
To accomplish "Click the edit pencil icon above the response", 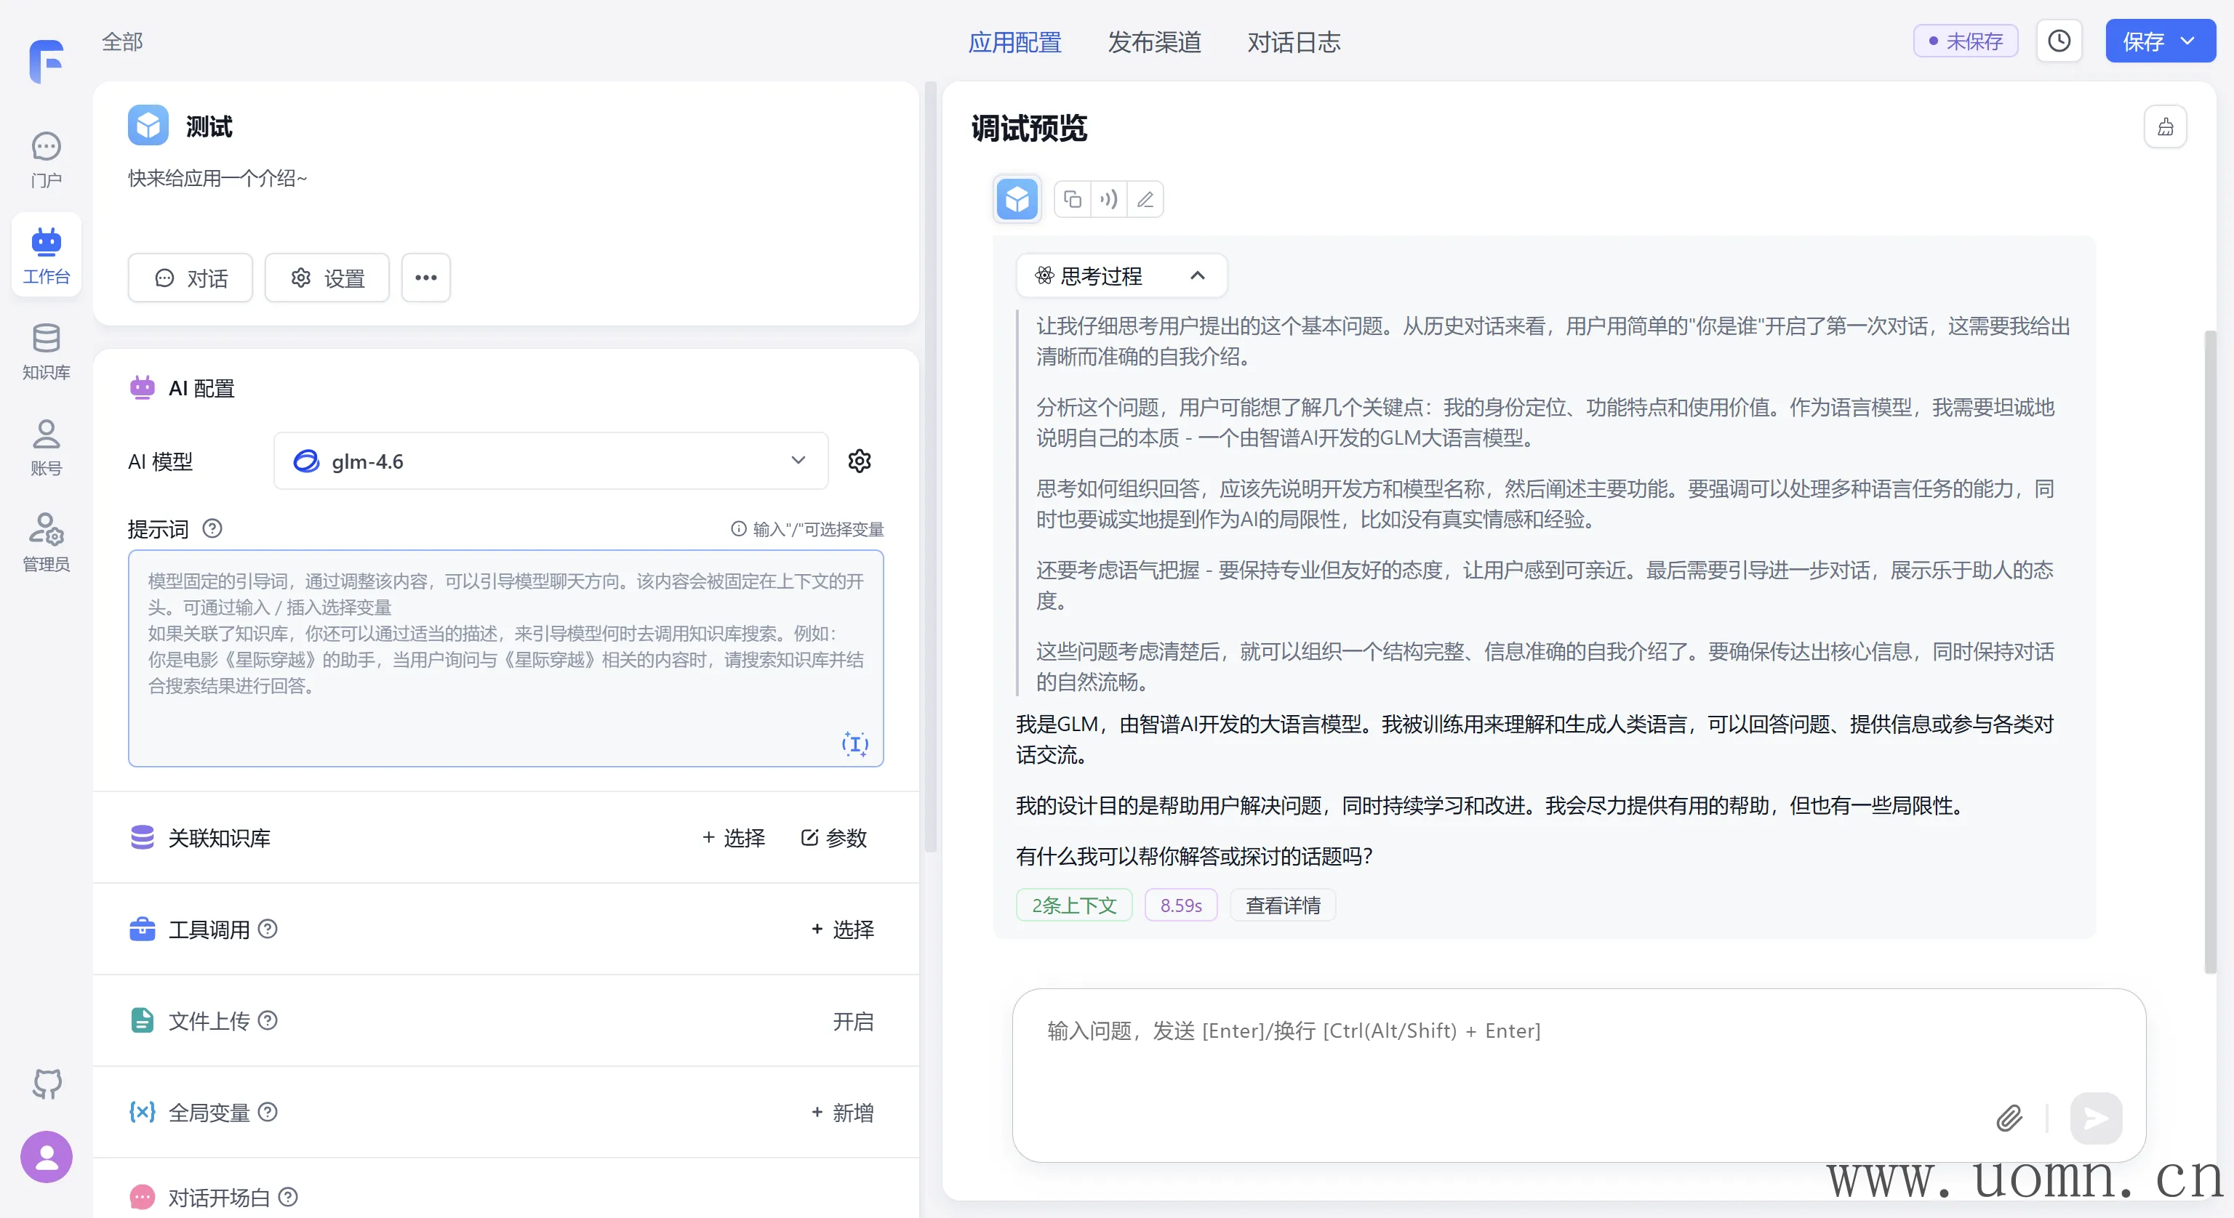I will pos(1145,199).
